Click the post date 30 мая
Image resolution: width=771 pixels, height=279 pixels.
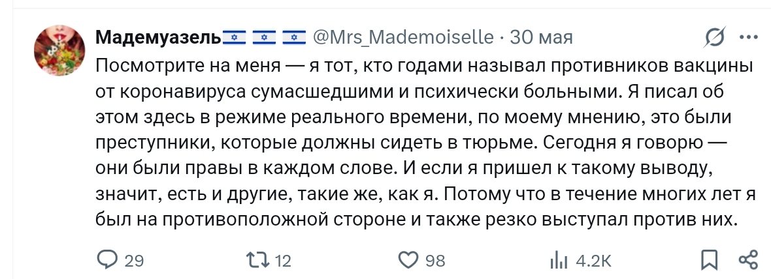[541, 38]
